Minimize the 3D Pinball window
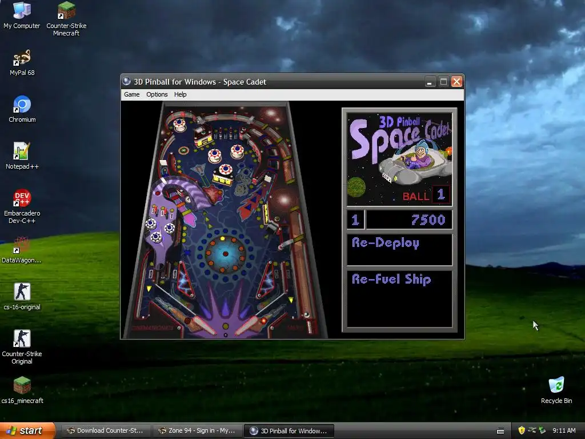This screenshot has width=585, height=439. coord(430,81)
